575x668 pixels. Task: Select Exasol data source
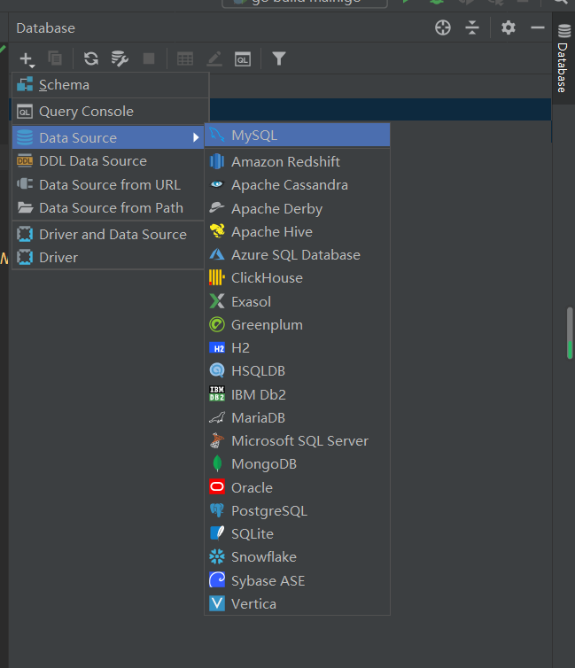(x=298, y=301)
